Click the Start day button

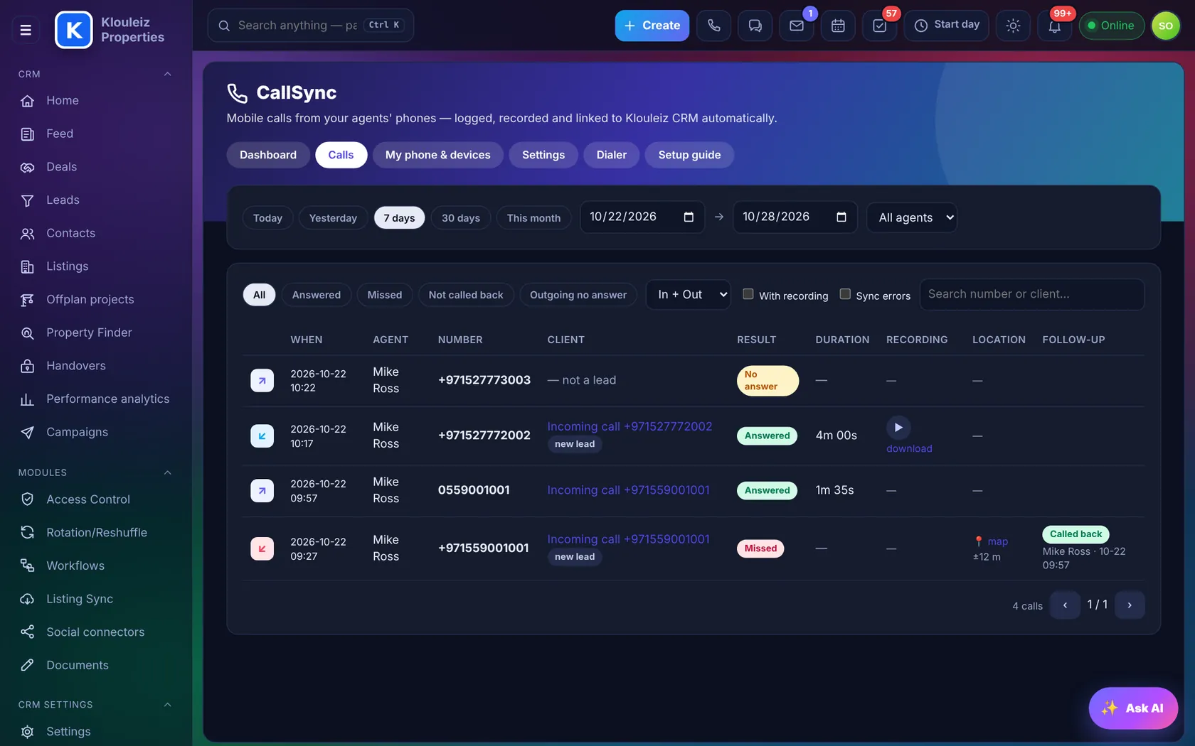(x=946, y=26)
